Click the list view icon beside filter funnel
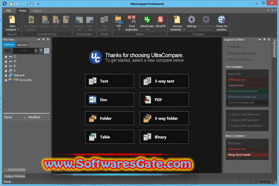Image resolution: width=279 pixels, height=186 pixels. click(x=46, y=51)
